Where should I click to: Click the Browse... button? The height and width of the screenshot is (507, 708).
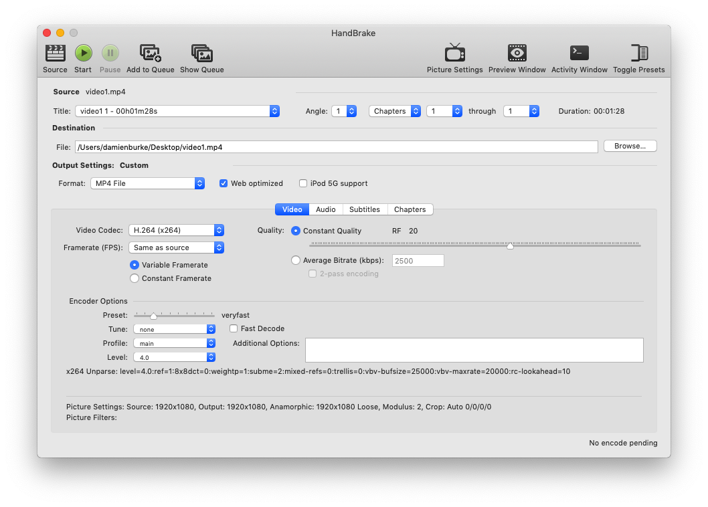[x=629, y=146]
